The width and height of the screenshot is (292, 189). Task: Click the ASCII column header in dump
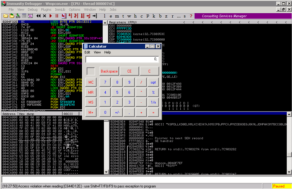pos(71,114)
